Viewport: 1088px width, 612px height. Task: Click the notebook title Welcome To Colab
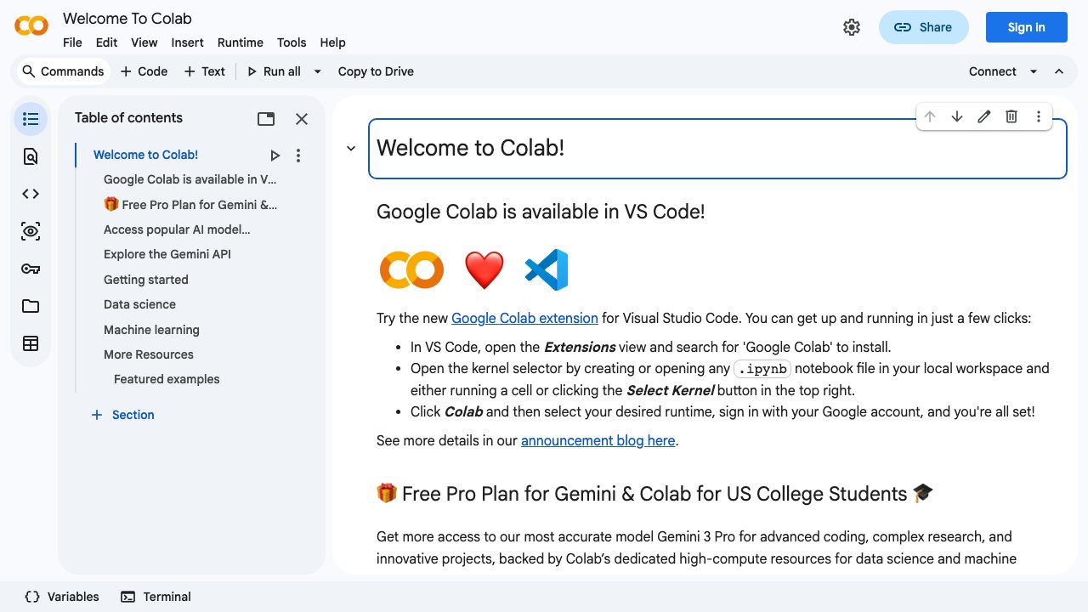point(127,18)
